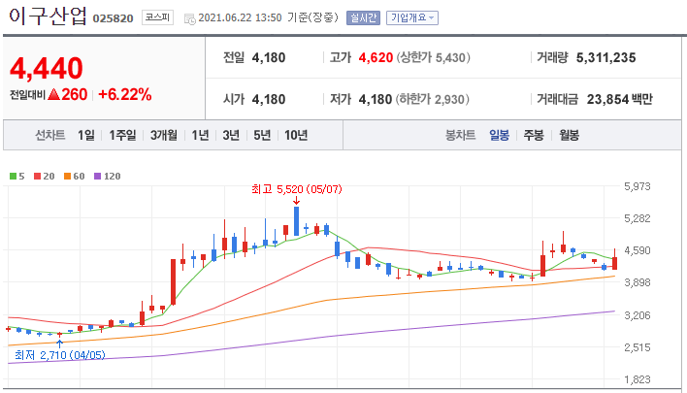Click the 봉차트 label
This screenshot has width=687, height=393.
(x=461, y=135)
